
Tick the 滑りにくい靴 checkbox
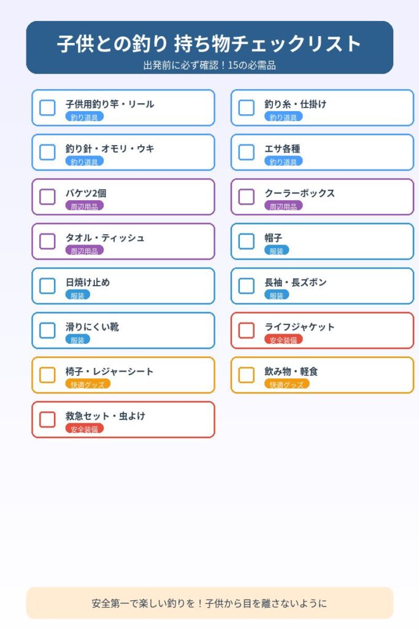tap(47, 330)
